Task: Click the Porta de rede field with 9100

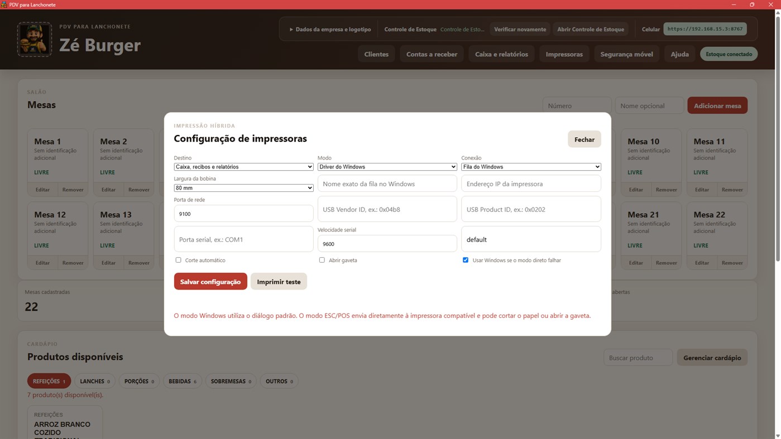Action: point(243,214)
